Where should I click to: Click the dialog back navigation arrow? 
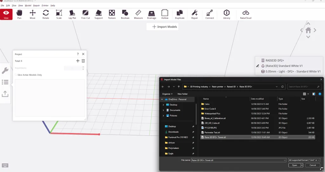pyautogui.click(x=163, y=87)
